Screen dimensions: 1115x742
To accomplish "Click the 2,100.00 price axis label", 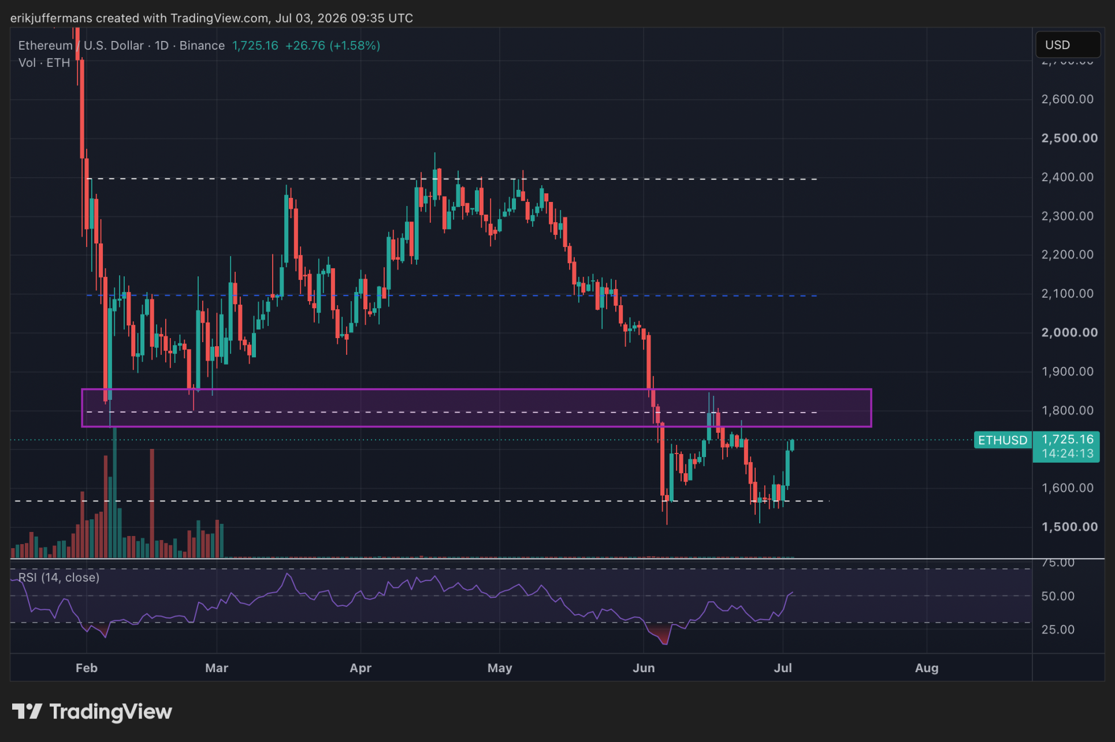I will coord(1068,294).
